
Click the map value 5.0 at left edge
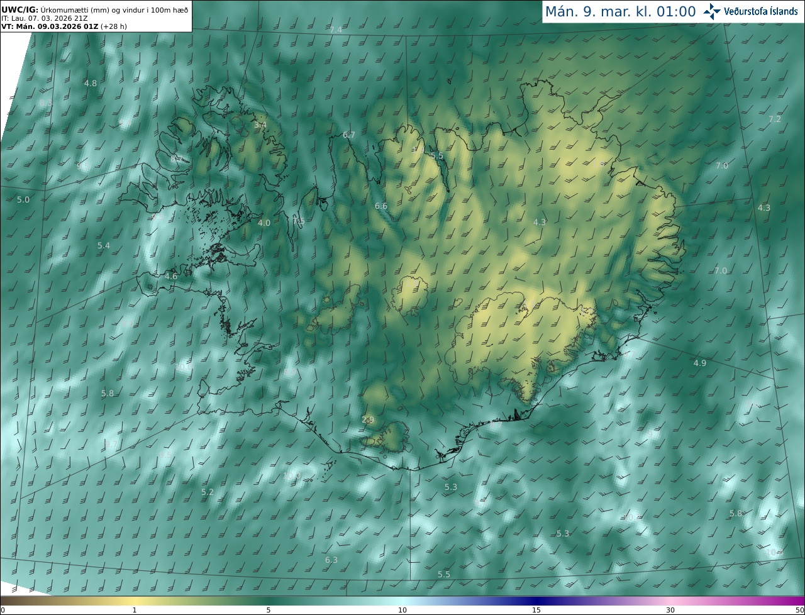[x=23, y=199]
